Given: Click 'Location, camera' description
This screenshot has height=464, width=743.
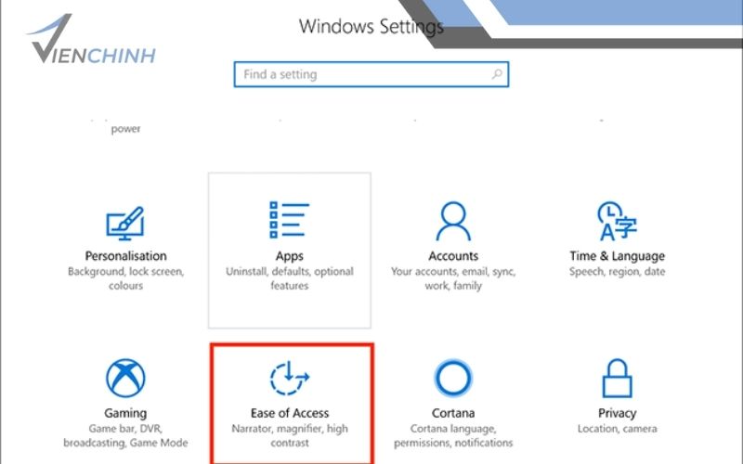Looking at the screenshot, I should 617,429.
